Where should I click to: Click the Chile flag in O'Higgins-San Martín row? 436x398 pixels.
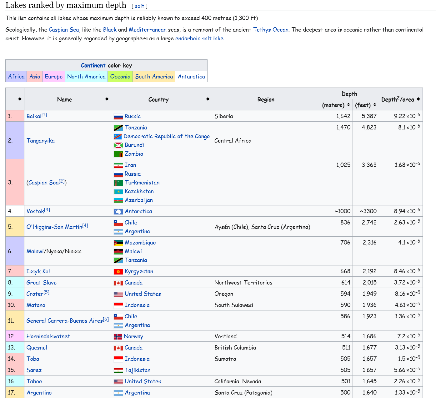118,223
